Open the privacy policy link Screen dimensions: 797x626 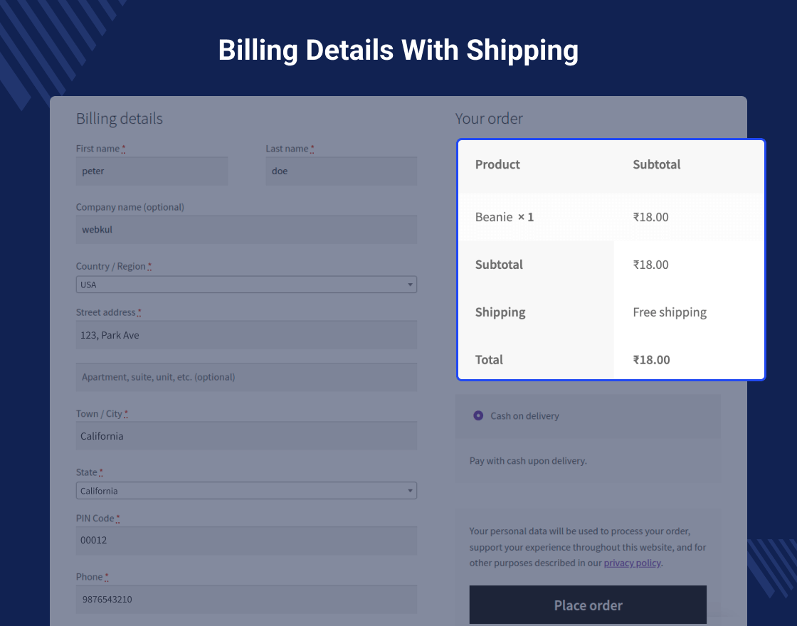632,563
